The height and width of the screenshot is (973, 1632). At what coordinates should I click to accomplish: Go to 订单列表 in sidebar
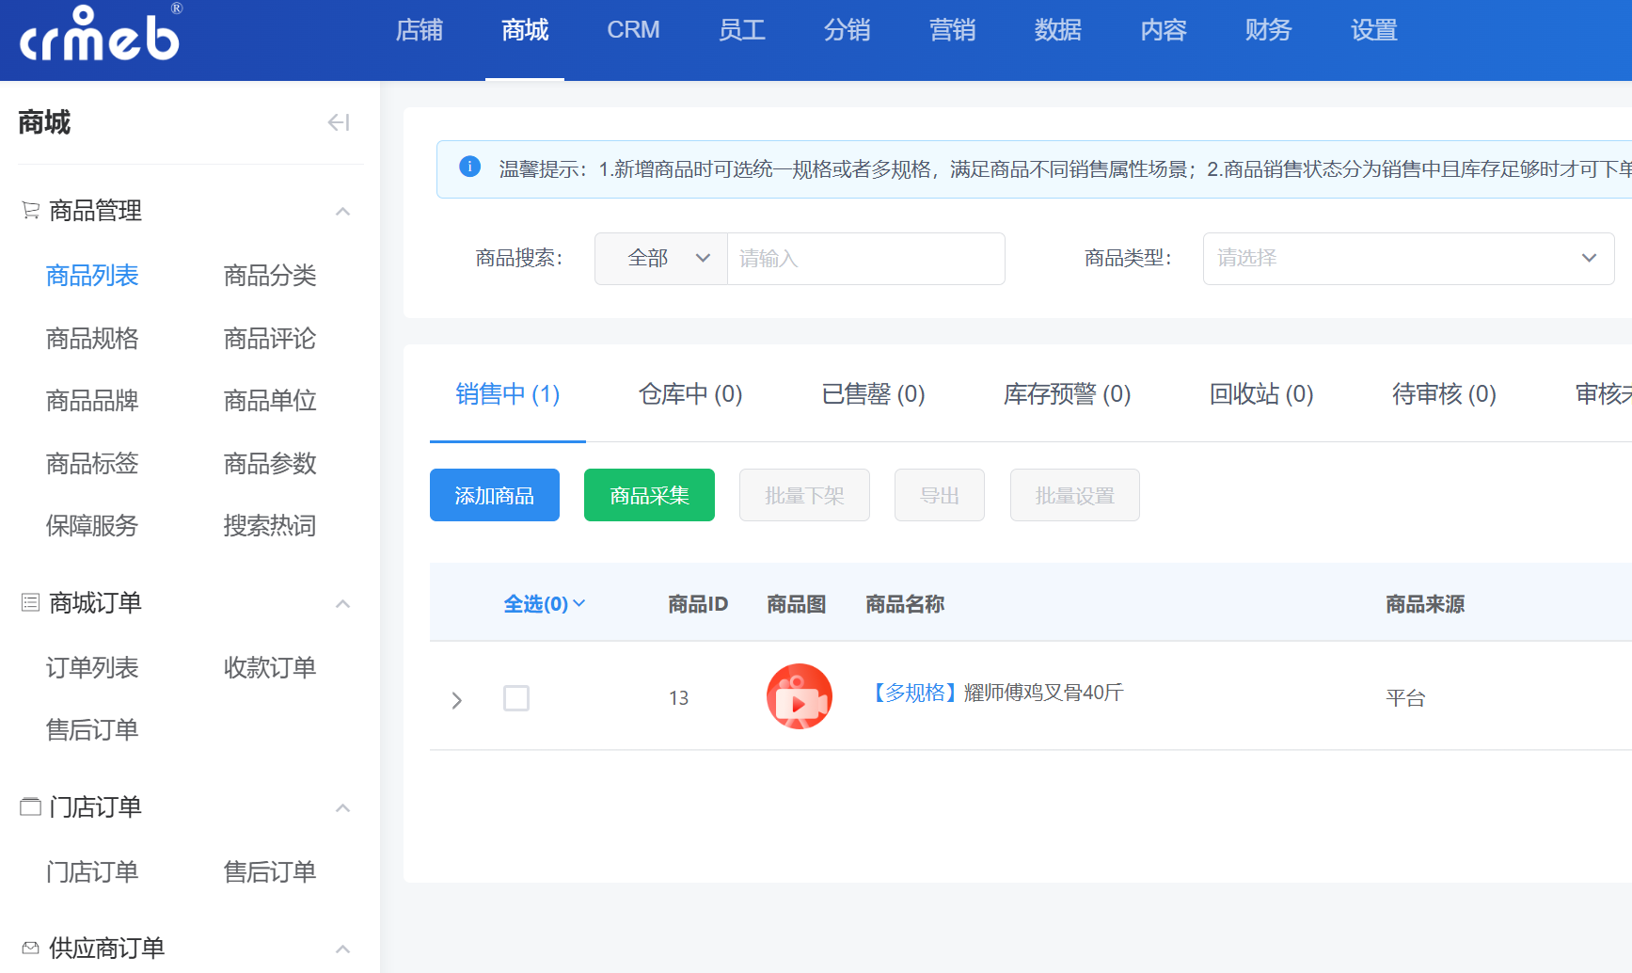(92, 668)
